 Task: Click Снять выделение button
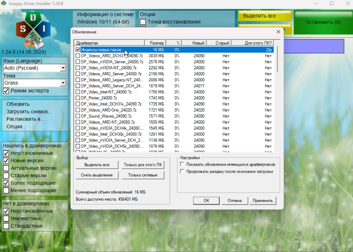[97, 175]
